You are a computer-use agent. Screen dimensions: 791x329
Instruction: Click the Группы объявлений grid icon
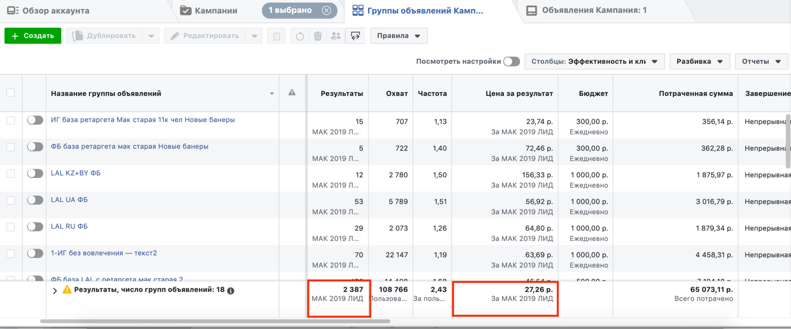(358, 10)
